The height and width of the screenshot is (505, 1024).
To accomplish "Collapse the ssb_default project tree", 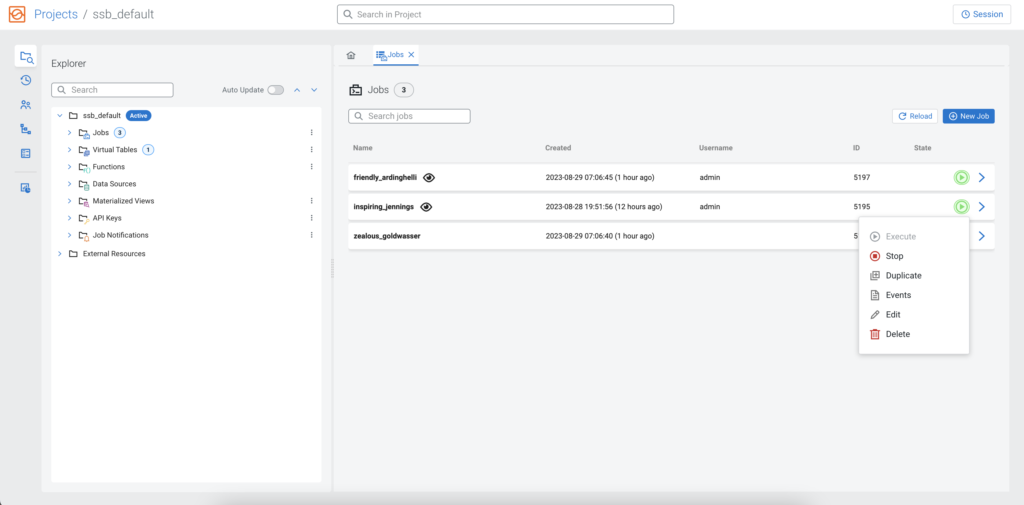I will [60, 116].
